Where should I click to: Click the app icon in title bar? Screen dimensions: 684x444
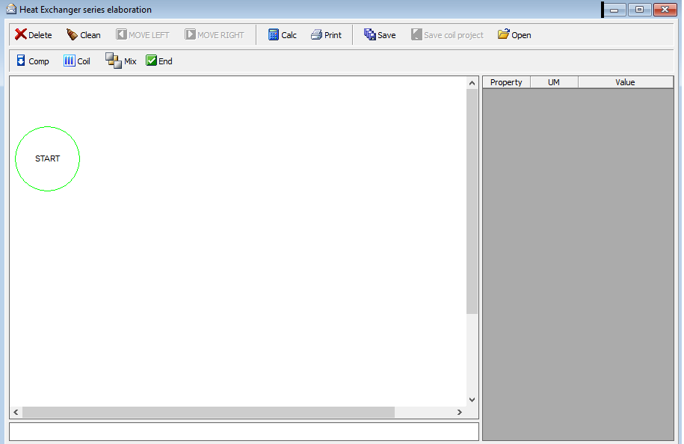click(x=11, y=9)
